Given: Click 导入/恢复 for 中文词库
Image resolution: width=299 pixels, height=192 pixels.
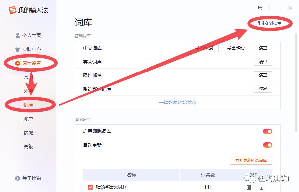Looking at the screenshot, I should [x=204, y=48].
